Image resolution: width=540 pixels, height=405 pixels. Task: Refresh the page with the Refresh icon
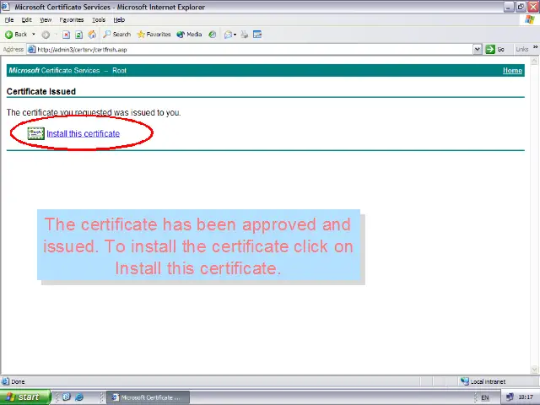[78, 35]
